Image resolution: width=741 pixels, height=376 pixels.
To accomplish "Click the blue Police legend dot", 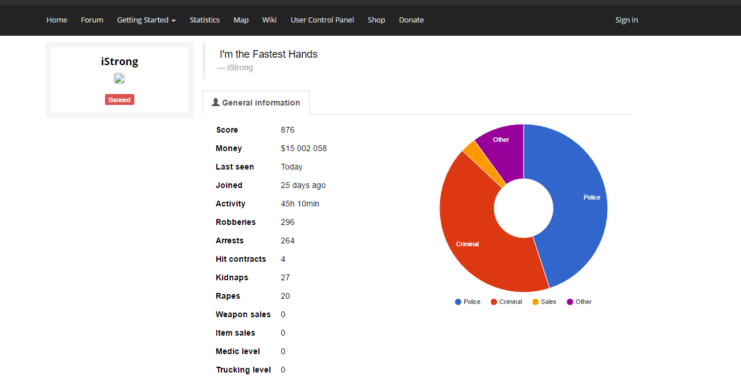I will click(x=458, y=302).
